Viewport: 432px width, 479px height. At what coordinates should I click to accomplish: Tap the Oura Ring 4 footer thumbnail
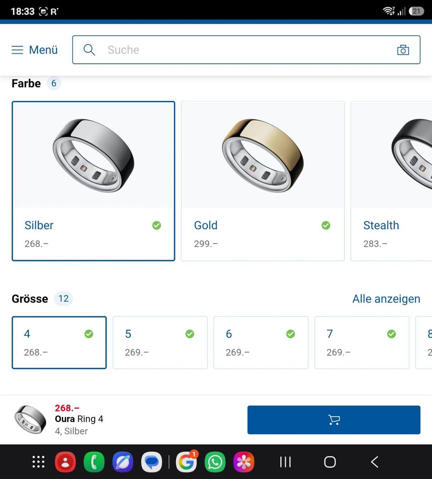[30, 420]
